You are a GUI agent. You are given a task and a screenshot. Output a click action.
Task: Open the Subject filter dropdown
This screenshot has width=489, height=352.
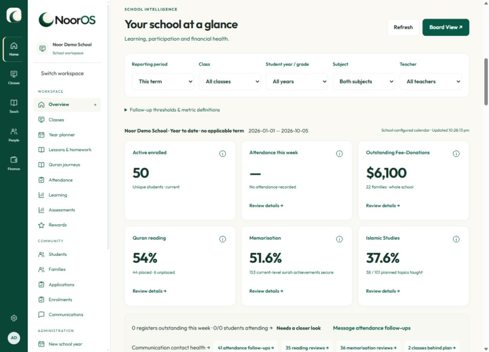point(363,82)
